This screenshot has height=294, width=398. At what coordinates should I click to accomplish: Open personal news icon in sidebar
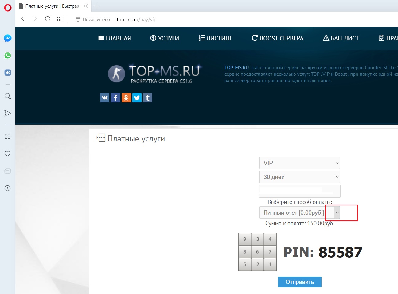8,171
